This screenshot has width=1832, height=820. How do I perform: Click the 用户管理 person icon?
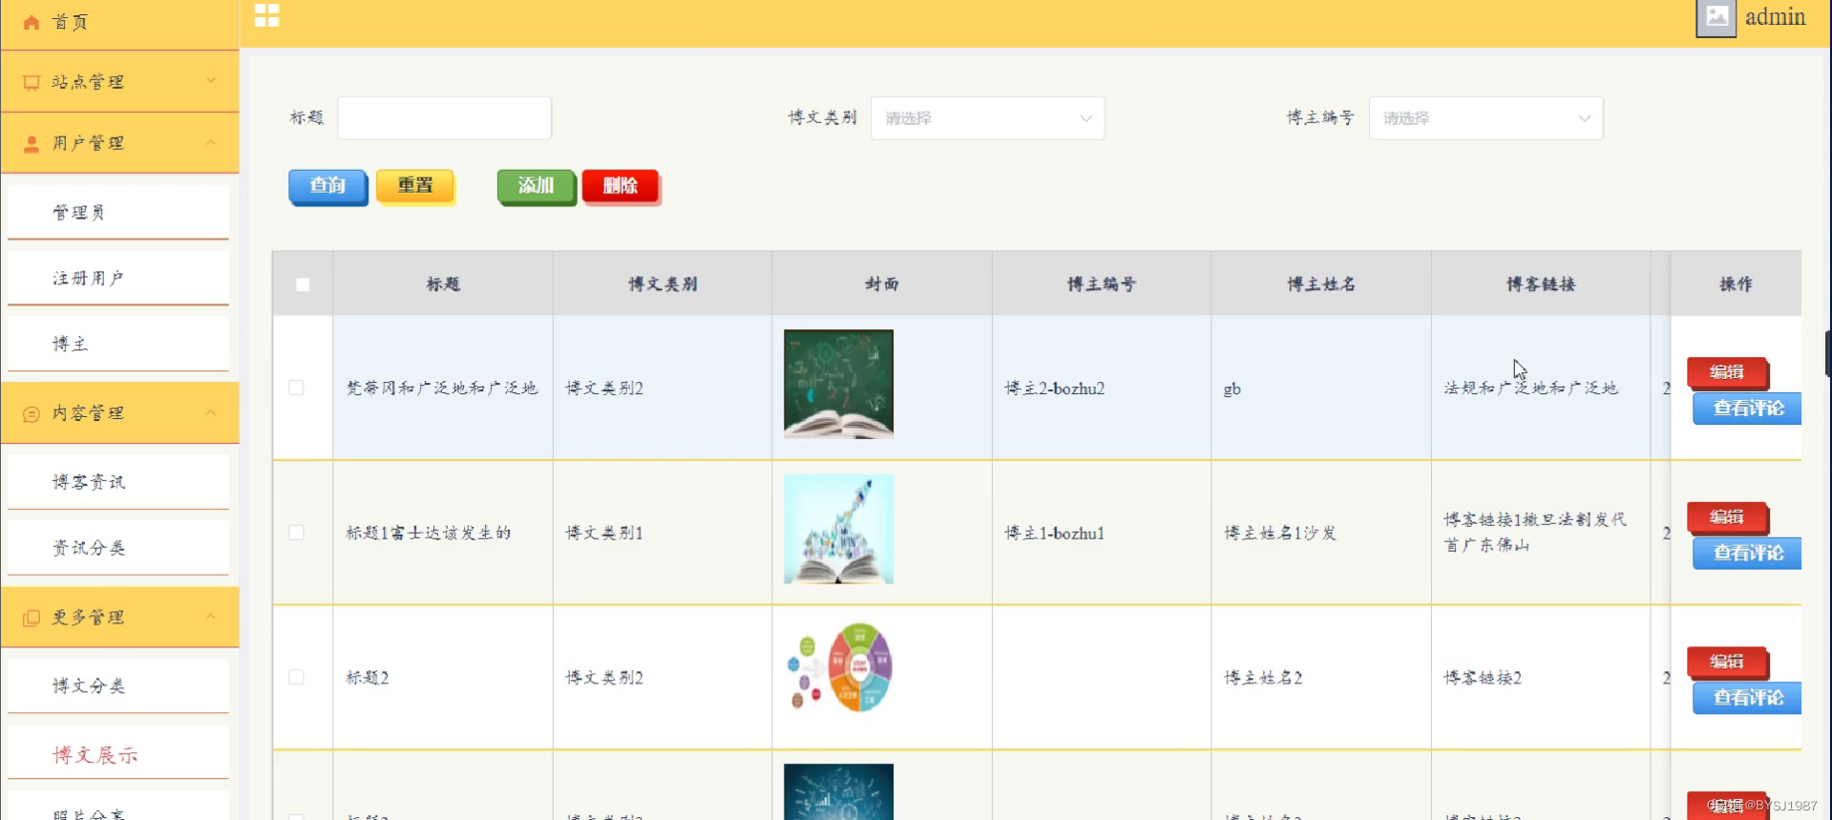(32, 144)
